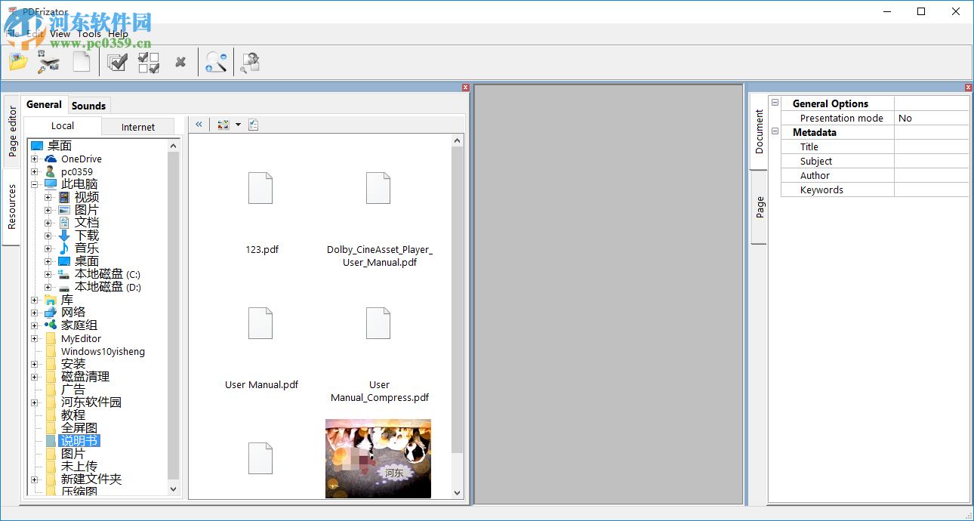Expand the 库 tree node
974x521 pixels.
[34, 300]
